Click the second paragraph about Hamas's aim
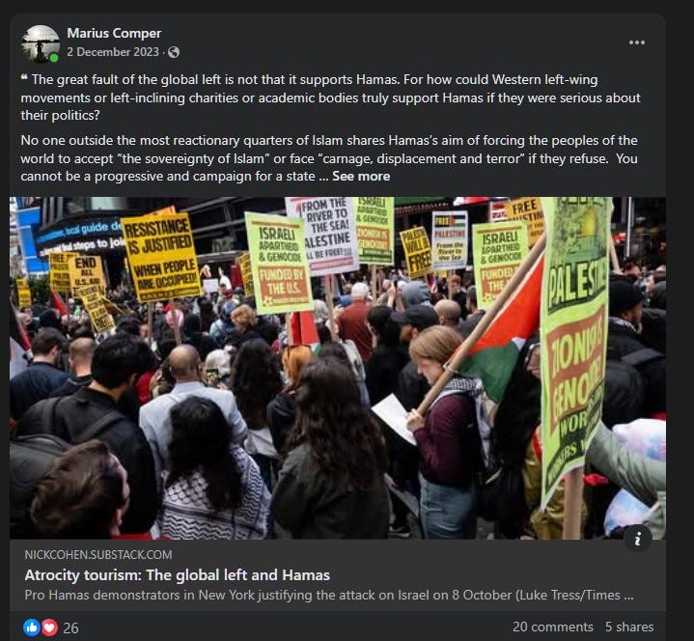This screenshot has width=694, height=641. pyautogui.click(x=329, y=158)
